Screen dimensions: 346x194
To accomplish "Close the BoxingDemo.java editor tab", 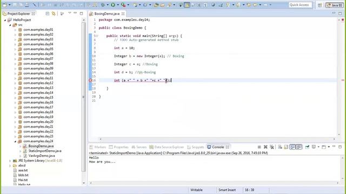I will tap(123, 13).
